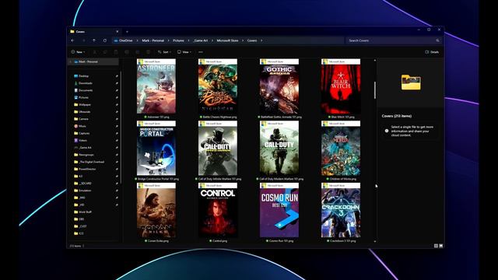Click the pin icon beside Videos

(x=117, y=140)
